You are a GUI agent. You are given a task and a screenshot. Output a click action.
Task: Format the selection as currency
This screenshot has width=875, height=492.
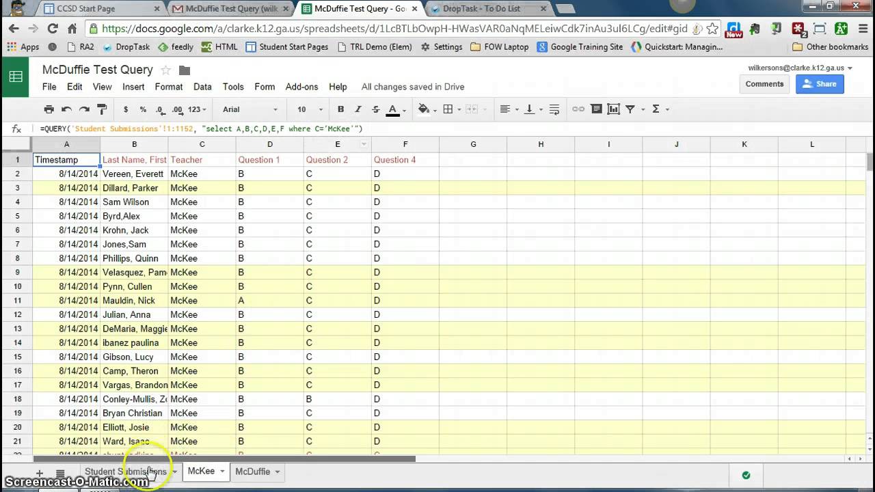click(126, 109)
